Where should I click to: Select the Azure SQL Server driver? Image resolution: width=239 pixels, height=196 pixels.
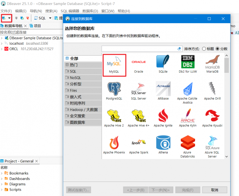pos(212,146)
